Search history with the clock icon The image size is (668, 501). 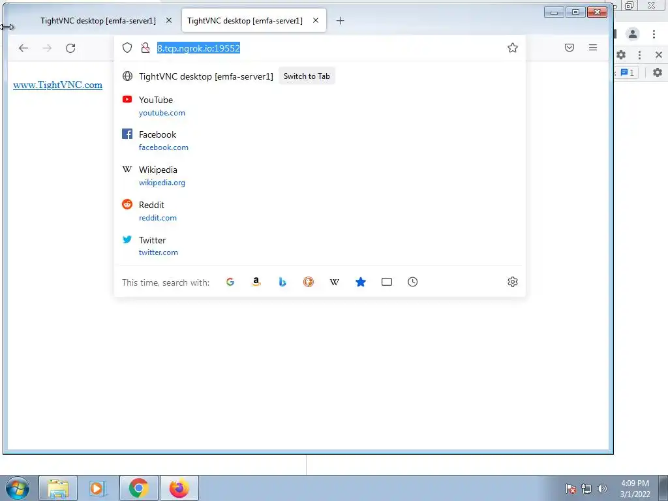(x=412, y=282)
